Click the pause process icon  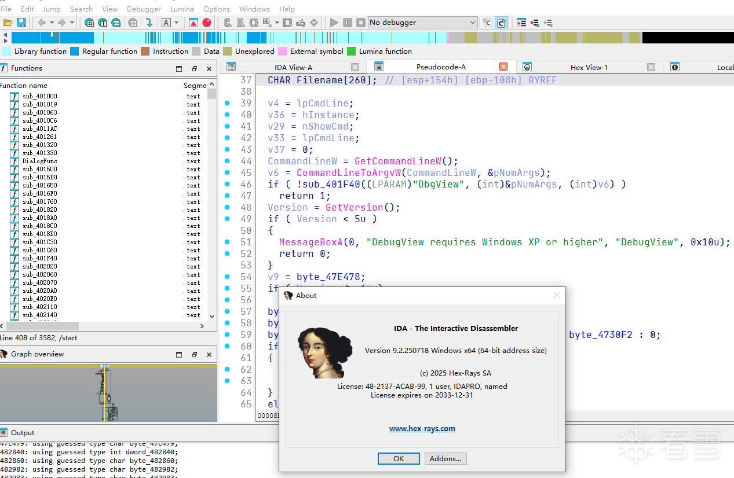click(348, 23)
